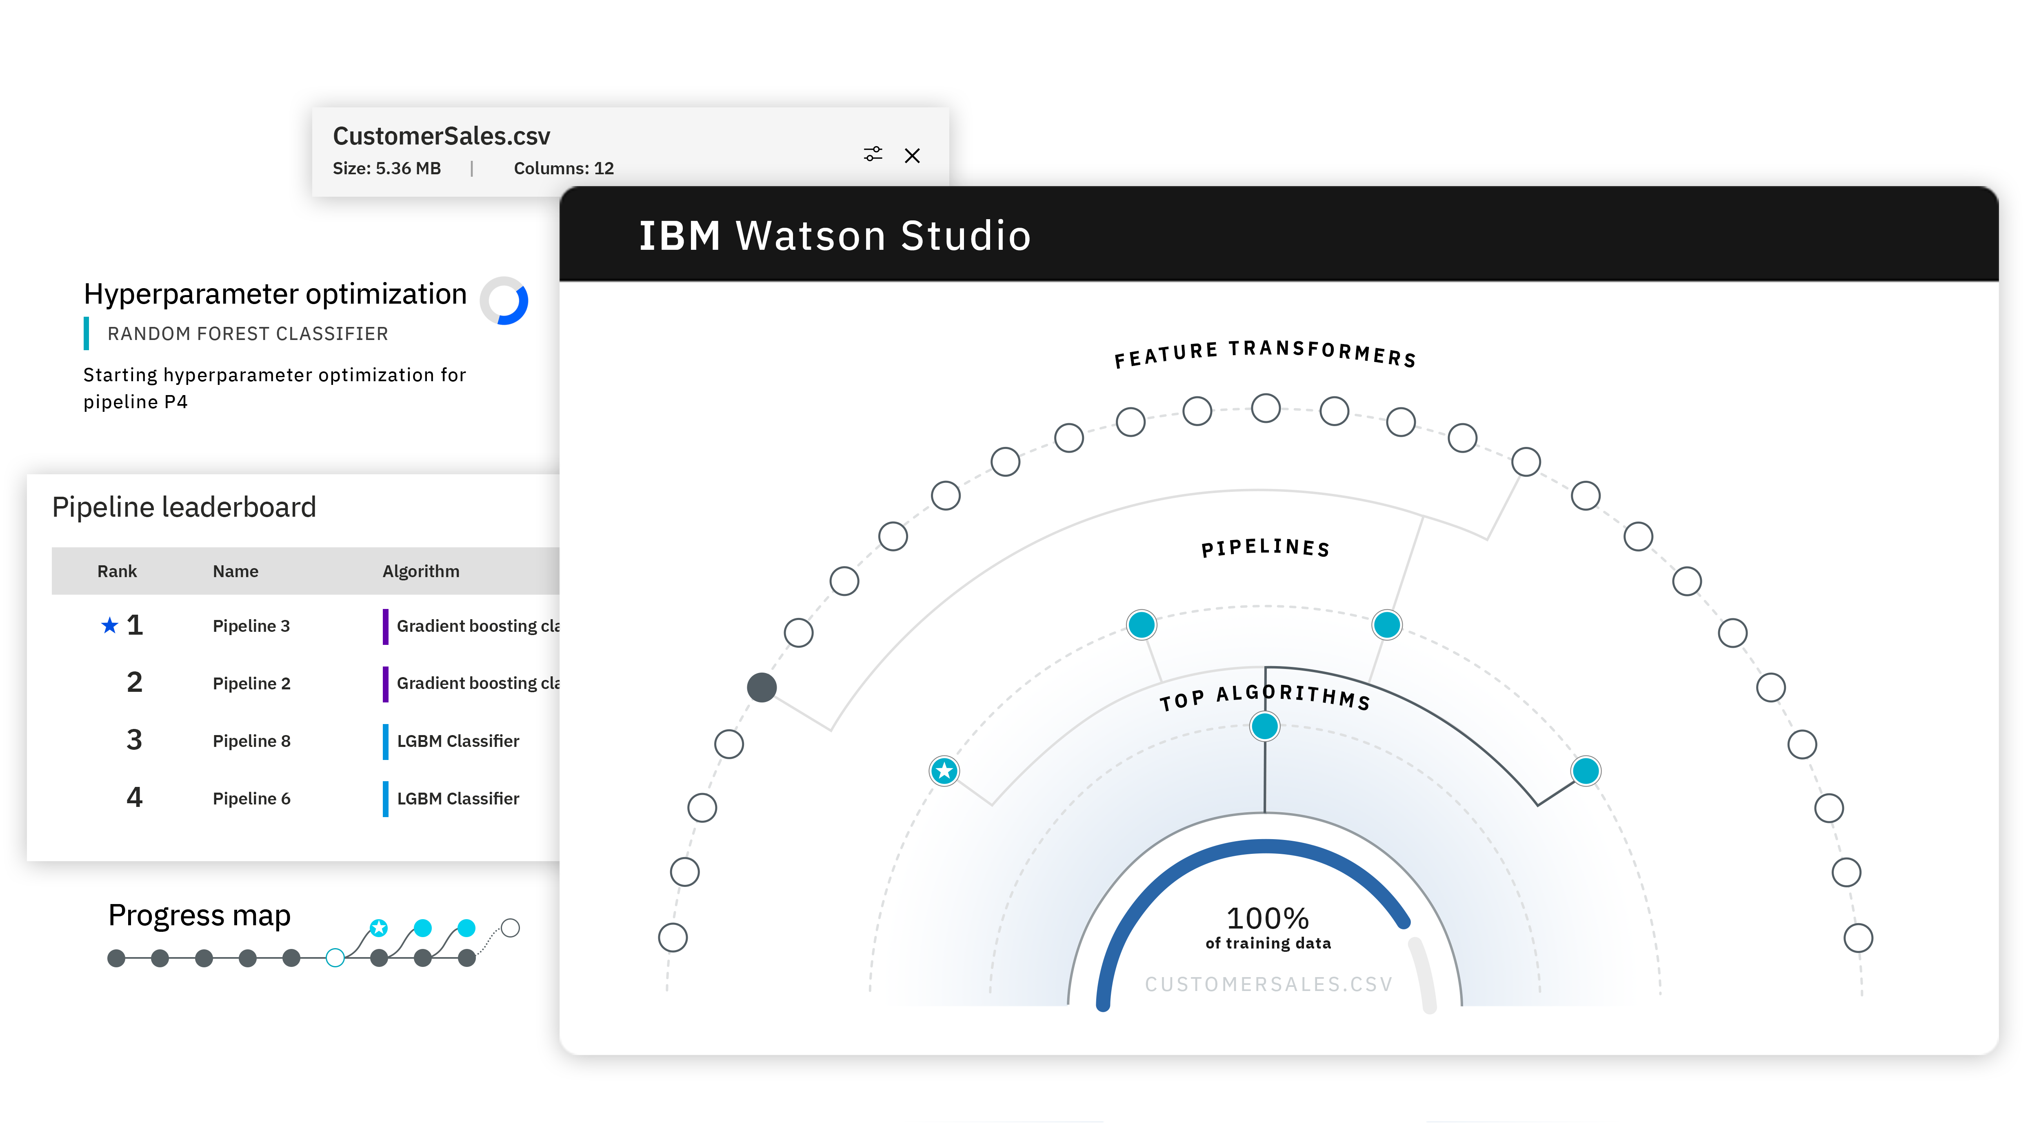The height and width of the screenshot is (1142, 2030).
Task: Close the CustomerSales.csv file card
Action: pos(912,156)
